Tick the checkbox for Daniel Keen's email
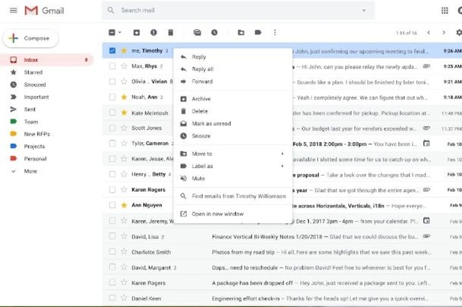 pos(112,298)
